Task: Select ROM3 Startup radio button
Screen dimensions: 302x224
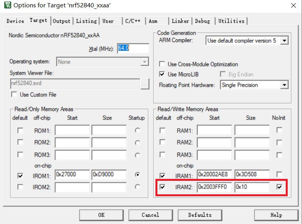Action: click(x=137, y=155)
